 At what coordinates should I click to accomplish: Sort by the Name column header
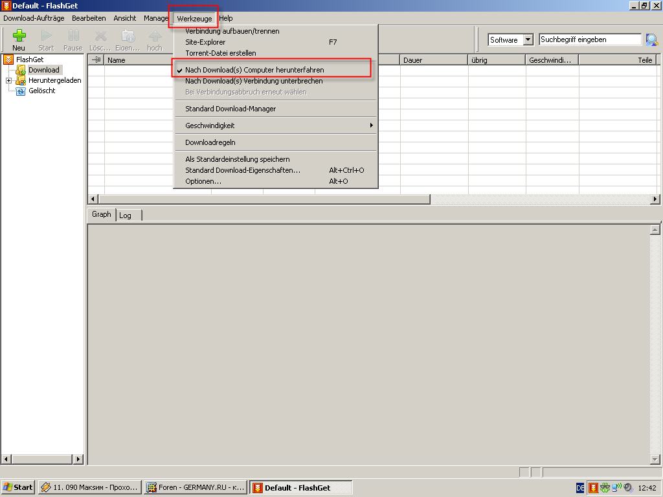137,60
